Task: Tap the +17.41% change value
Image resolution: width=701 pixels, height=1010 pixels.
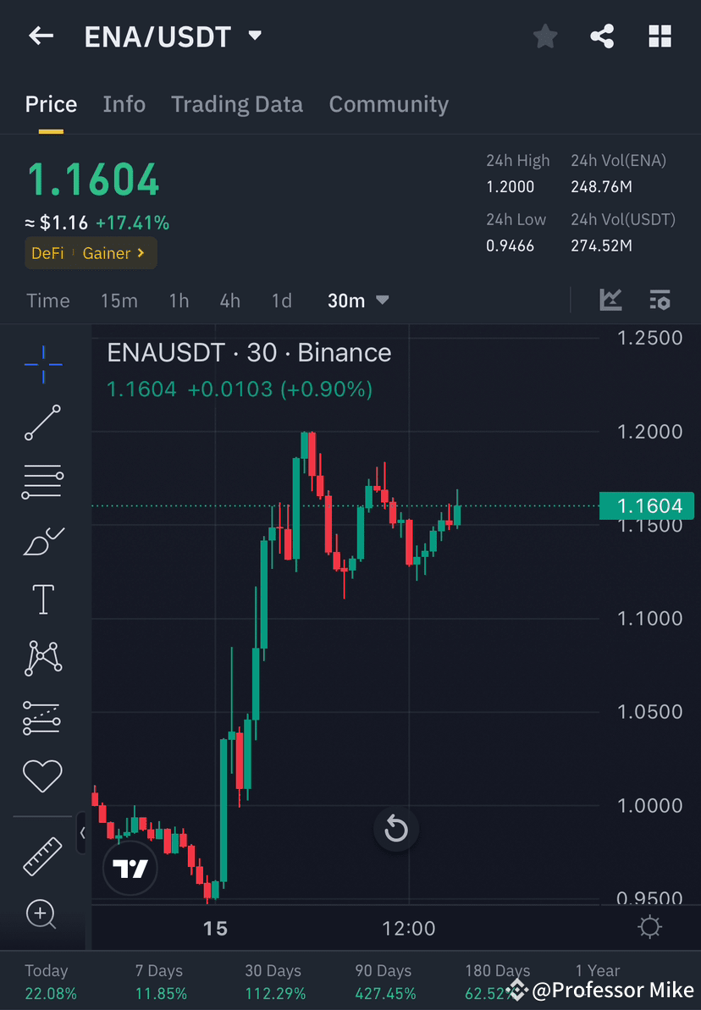Action: click(133, 223)
